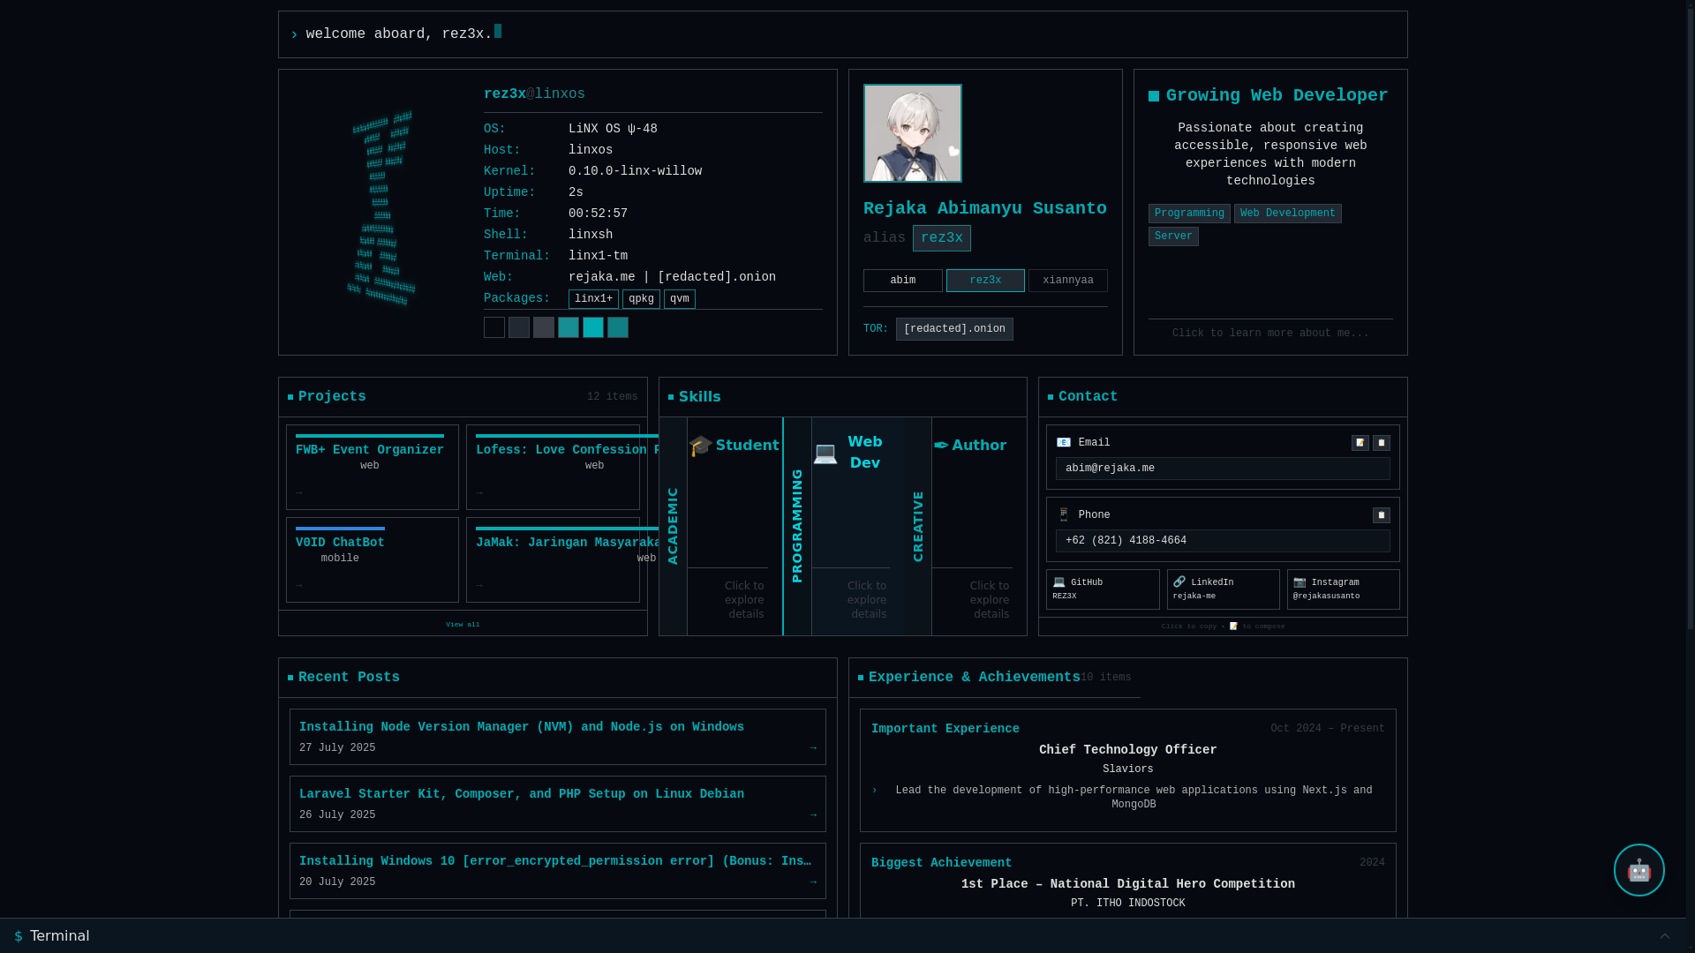The height and width of the screenshot is (953, 1695).
Task: Click the Terminal label in bottom bar
Action: pos(59,936)
